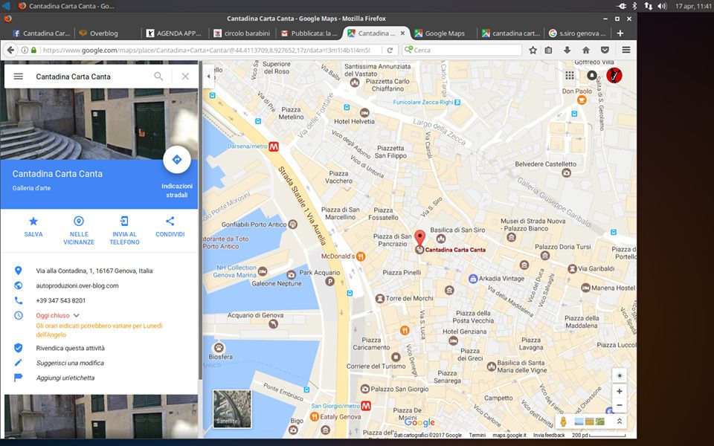Click the Don Paolo restaurant marker

582,100
